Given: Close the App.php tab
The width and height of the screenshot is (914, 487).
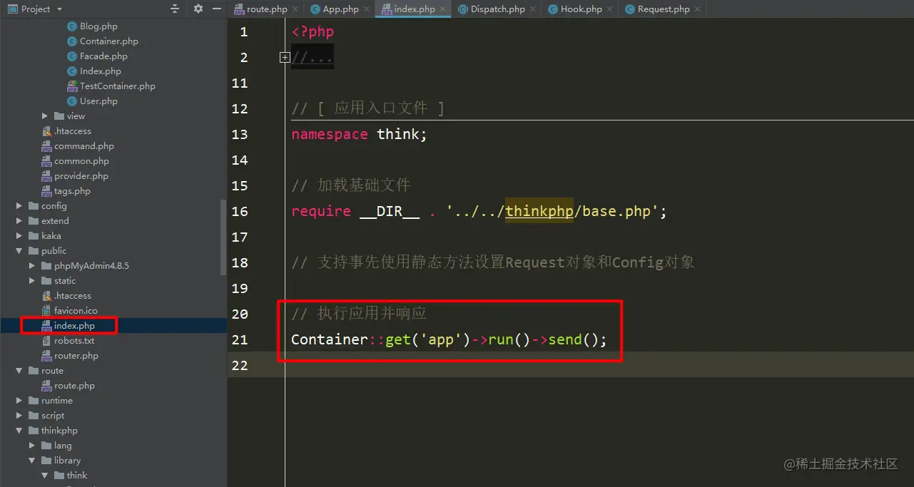Looking at the screenshot, I should click(367, 9).
